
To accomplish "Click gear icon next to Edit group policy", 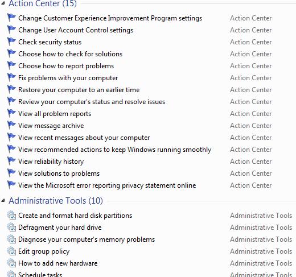I will [11, 251].
